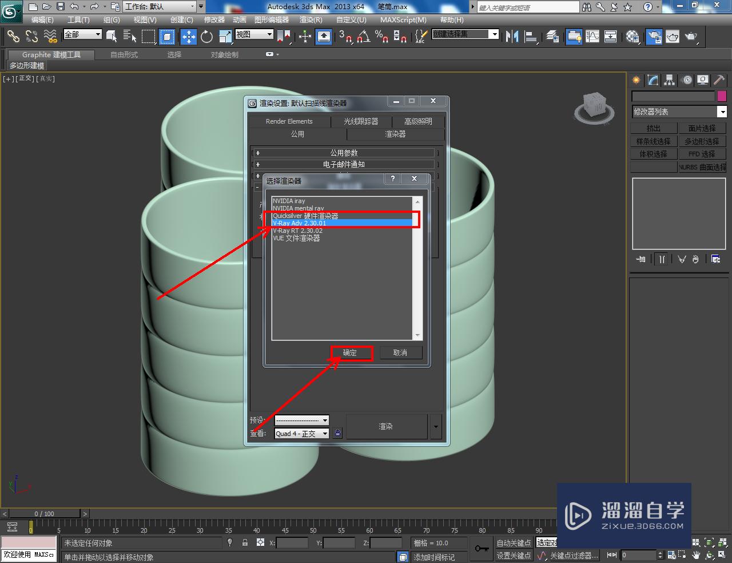Open the 修改器 menu
The image size is (732, 563).
pos(214,19)
